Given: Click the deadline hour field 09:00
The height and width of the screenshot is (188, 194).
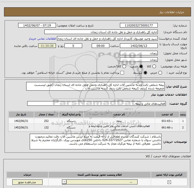Looking at the screenshot, I should pyautogui.click(x=101, y=46).
